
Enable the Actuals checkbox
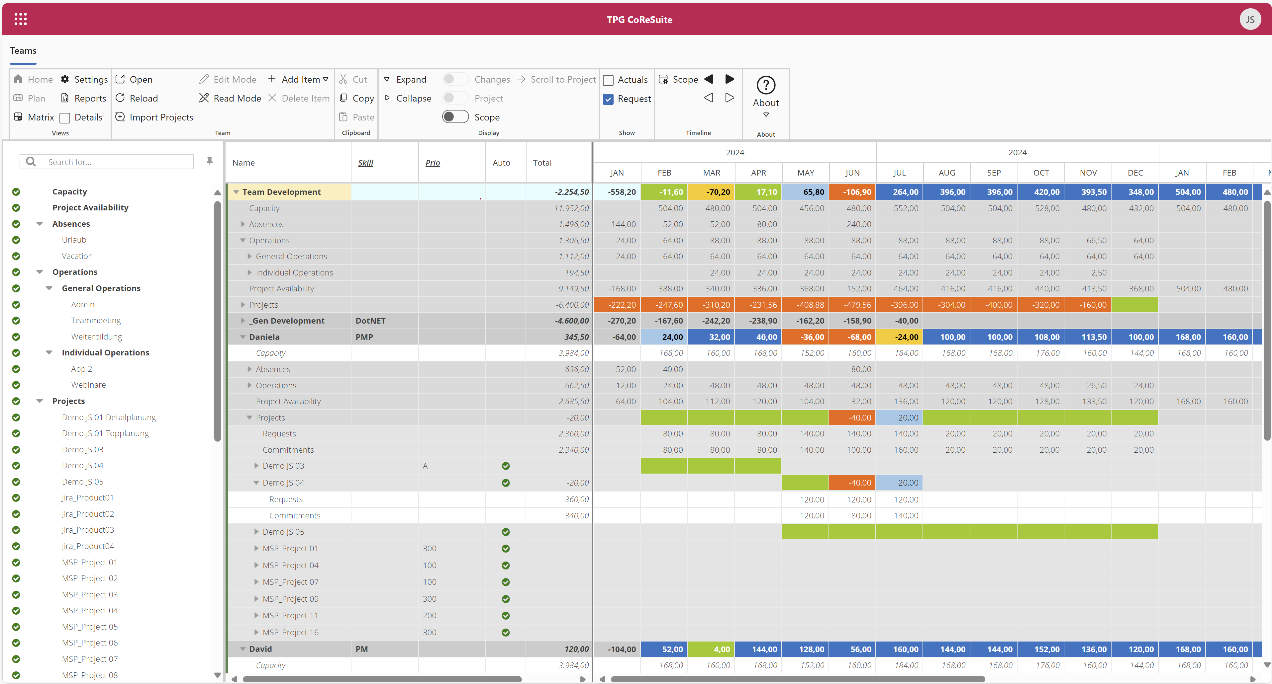pyautogui.click(x=608, y=80)
